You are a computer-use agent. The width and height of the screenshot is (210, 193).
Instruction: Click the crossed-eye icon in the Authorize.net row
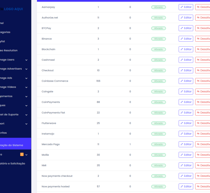coord(198,18)
